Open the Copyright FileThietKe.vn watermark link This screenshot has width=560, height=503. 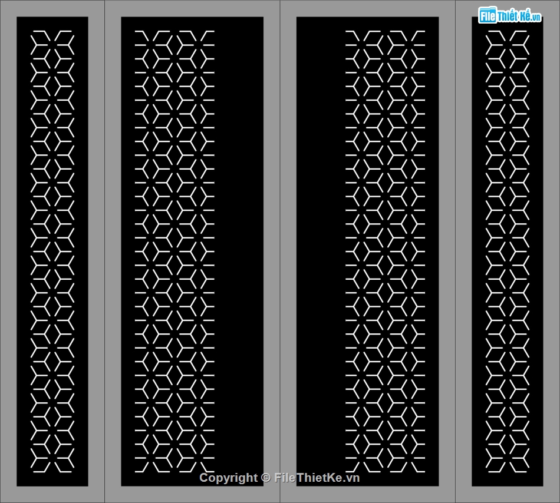click(279, 478)
